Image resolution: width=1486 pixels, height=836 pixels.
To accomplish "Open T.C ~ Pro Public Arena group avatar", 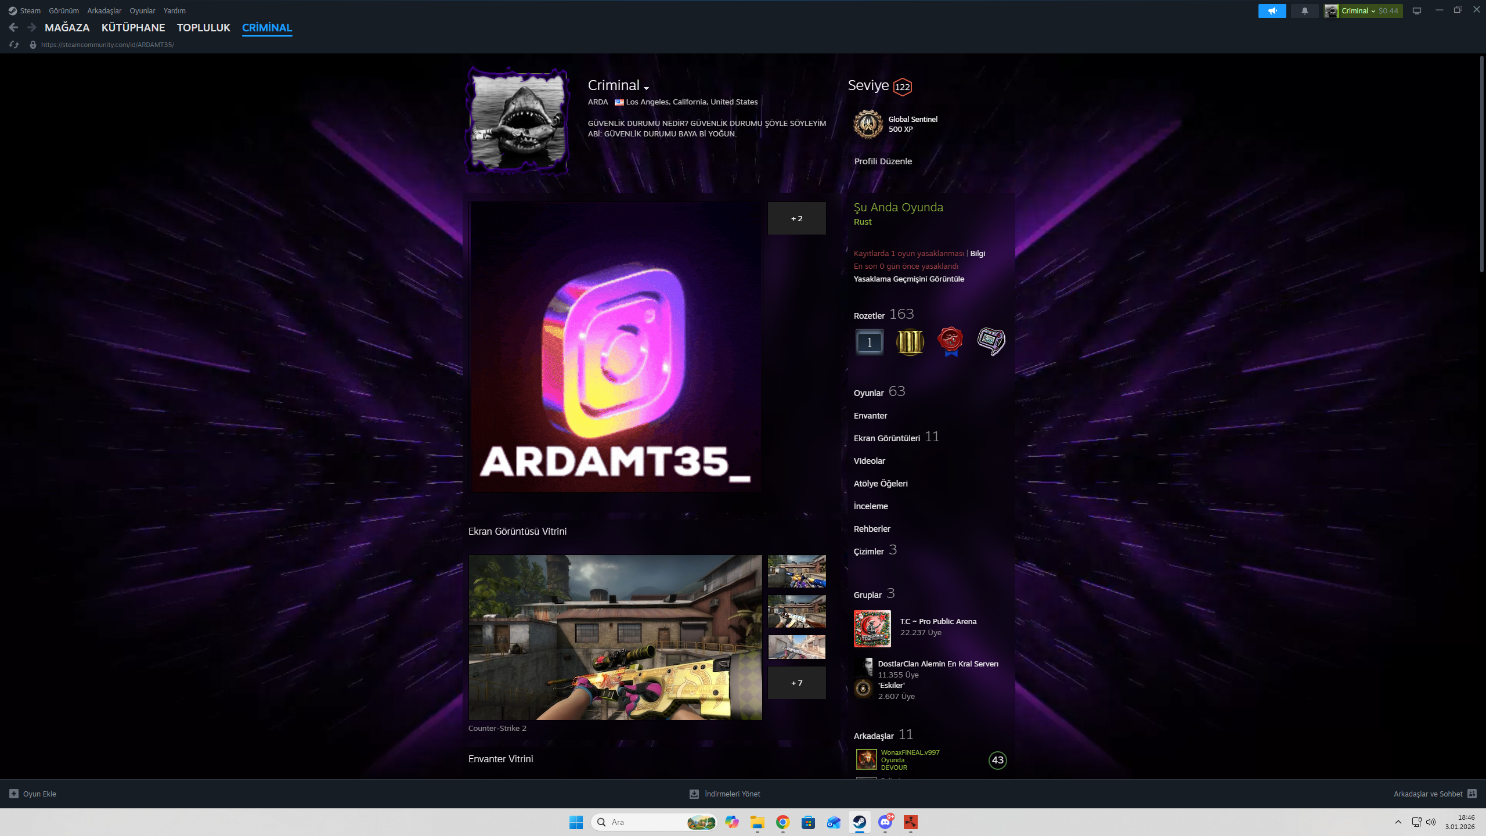I will pos(872,628).
